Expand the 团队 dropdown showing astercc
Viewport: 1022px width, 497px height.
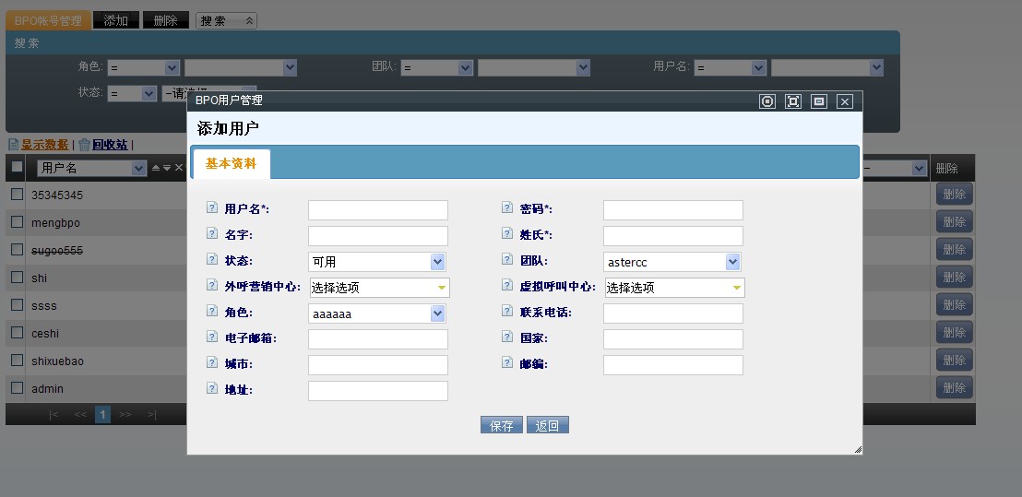[x=672, y=262]
